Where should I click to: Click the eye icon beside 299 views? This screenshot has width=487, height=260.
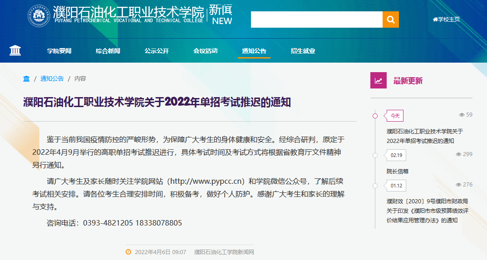(x=458, y=154)
